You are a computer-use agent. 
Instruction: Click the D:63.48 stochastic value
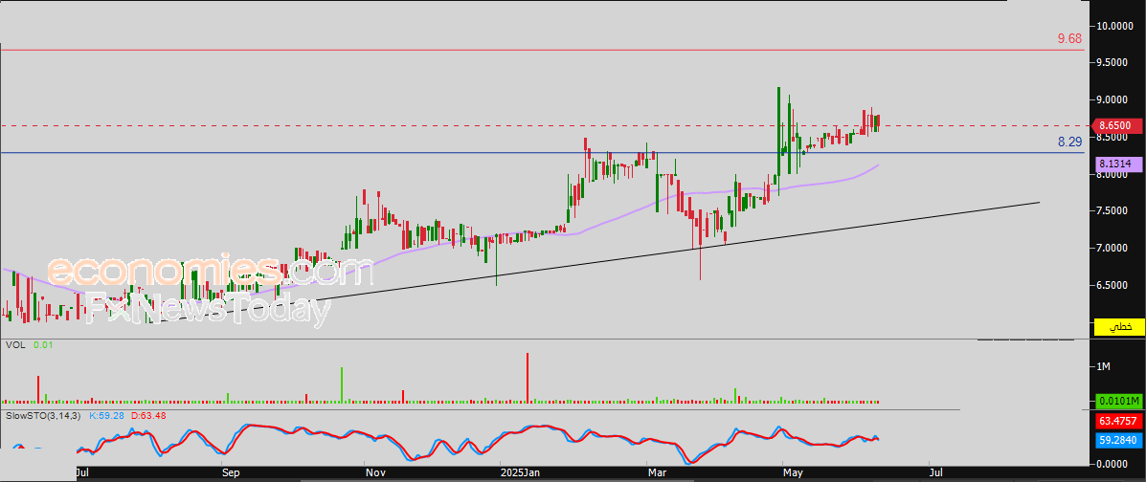[149, 416]
